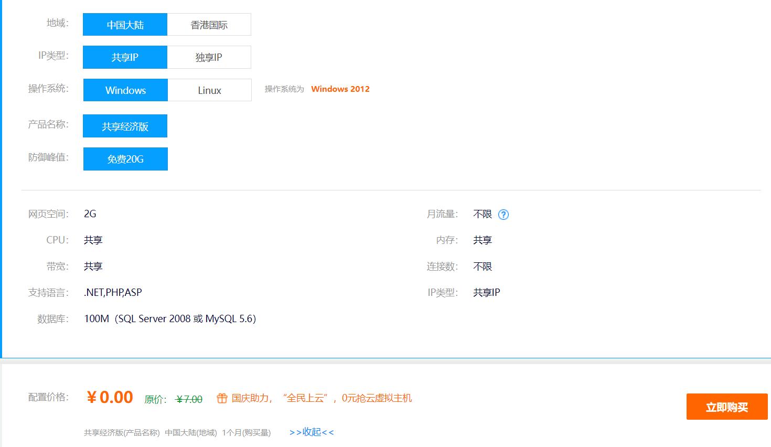Click the 立即购买 purchase button
Screen dimensions: 771x447
click(x=726, y=406)
